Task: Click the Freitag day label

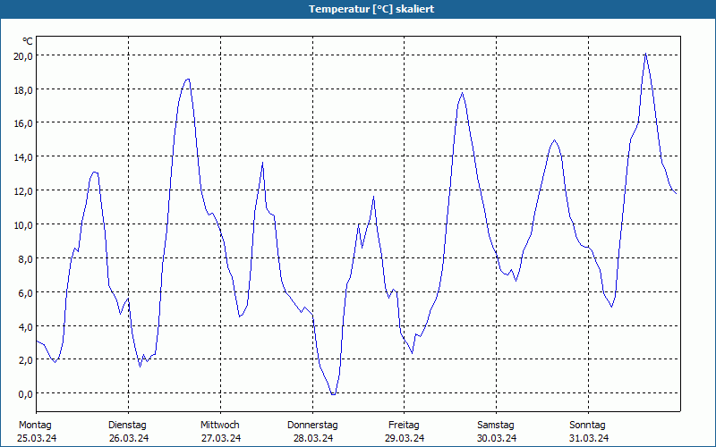Action: [405, 426]
